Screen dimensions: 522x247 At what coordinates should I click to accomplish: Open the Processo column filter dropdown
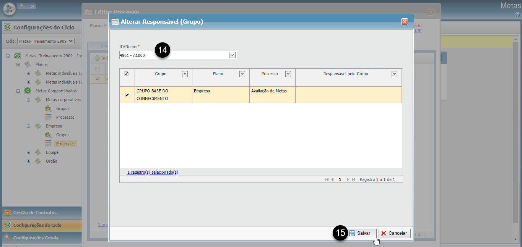coord(288,74)
